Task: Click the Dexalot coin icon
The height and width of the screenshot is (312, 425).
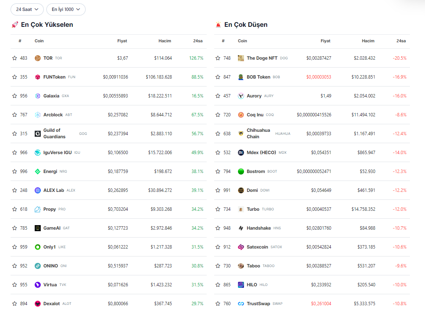Action: (38, 304)
